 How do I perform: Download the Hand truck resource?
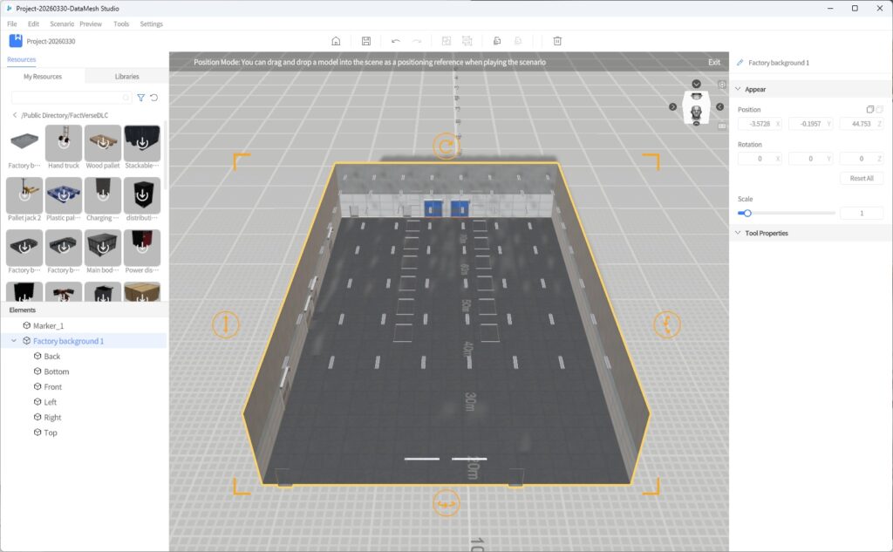point(63,142)
